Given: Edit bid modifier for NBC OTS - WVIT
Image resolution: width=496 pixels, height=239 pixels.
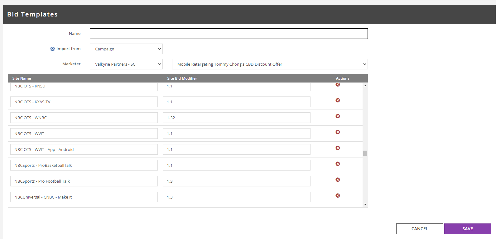Looking at the screenshot, I should tap(237, 134).
